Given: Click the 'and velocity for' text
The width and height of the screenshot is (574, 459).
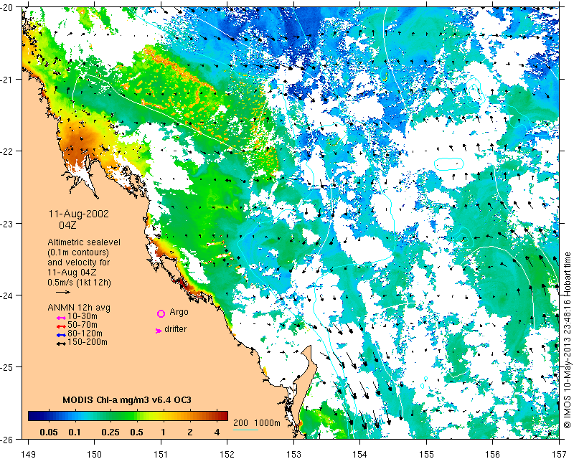Looking at the screenshot, I should click(79, 262).
